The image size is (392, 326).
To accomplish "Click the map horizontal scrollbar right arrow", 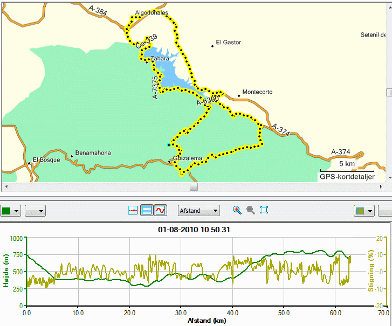I will pyautogui.click(x=381, y=186).
